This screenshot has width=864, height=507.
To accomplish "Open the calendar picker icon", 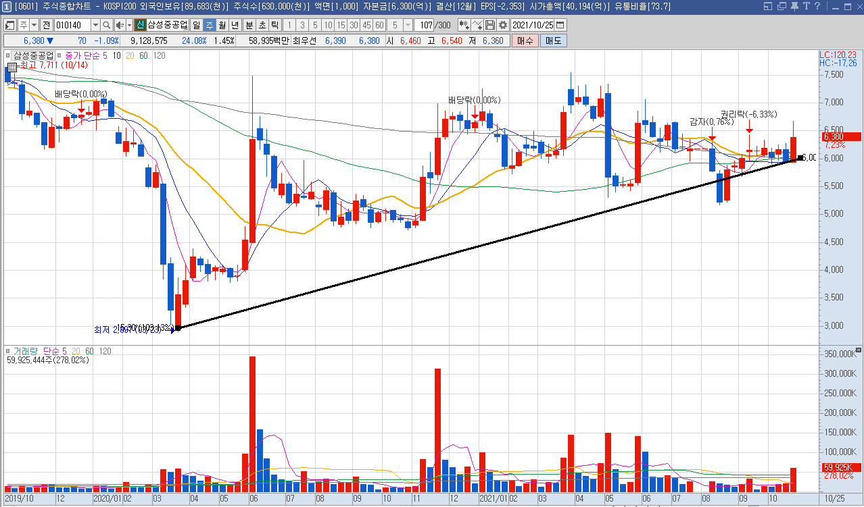I will click(x=560, y=25).
